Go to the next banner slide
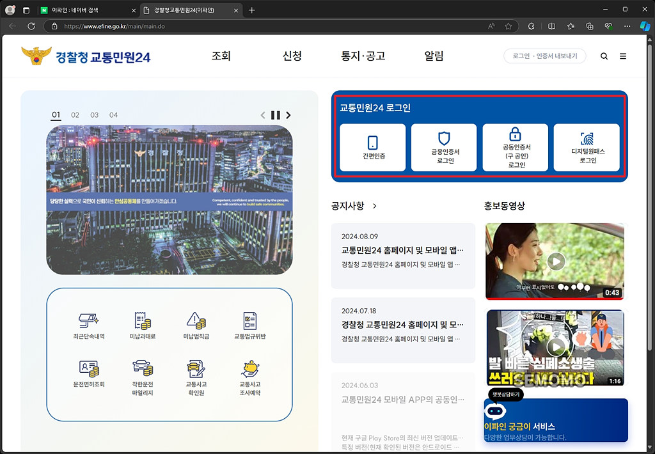 pyautogui.click(x=288, y=115)
